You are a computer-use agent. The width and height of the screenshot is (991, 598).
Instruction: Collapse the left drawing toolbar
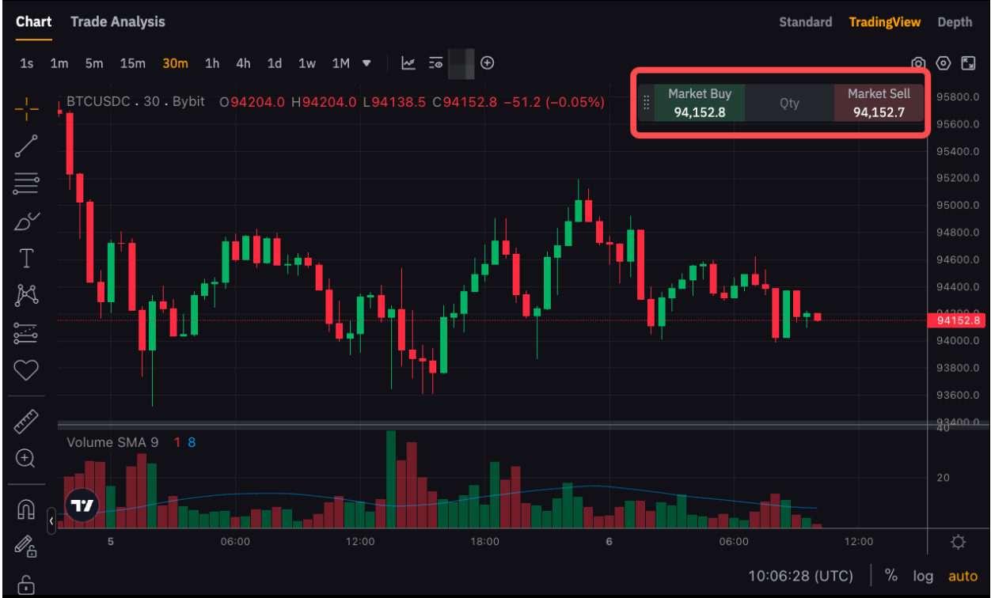tap(51, 521)
